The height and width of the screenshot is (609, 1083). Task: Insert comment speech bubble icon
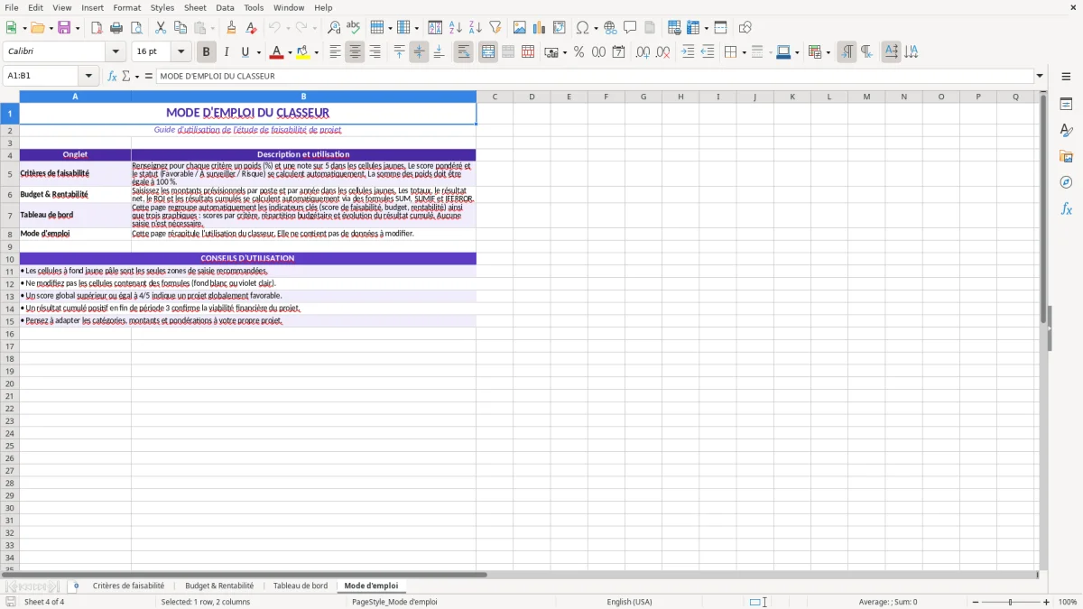(x=631, y=28)
